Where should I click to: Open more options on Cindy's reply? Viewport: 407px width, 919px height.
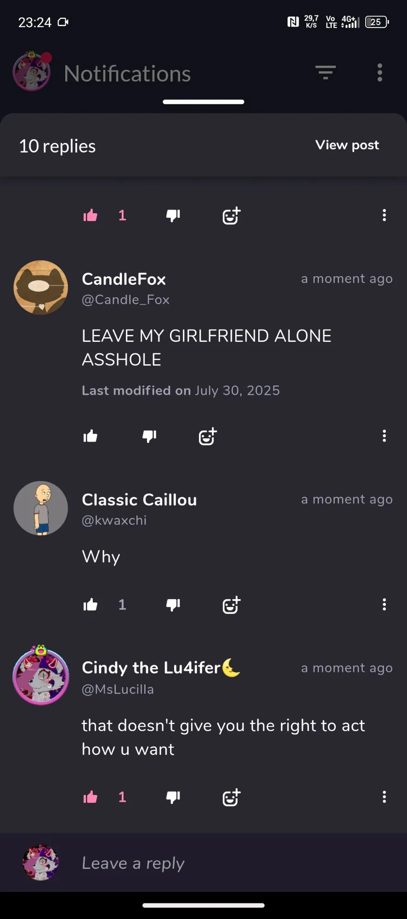click(x=384, y=797)
